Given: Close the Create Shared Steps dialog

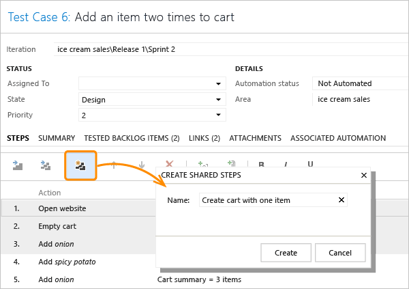Looking at the screenshot, I should pyautogui.click(x=363, y=175).
